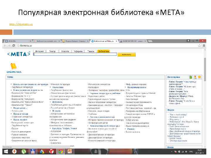Click the person icon in Популярные header
This screenshot has height=158, width=211.
[195, 77]
